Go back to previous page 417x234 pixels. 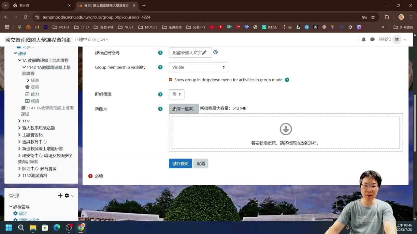click(6, 17)
